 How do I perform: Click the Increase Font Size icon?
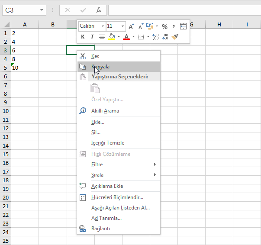[131, 26]
